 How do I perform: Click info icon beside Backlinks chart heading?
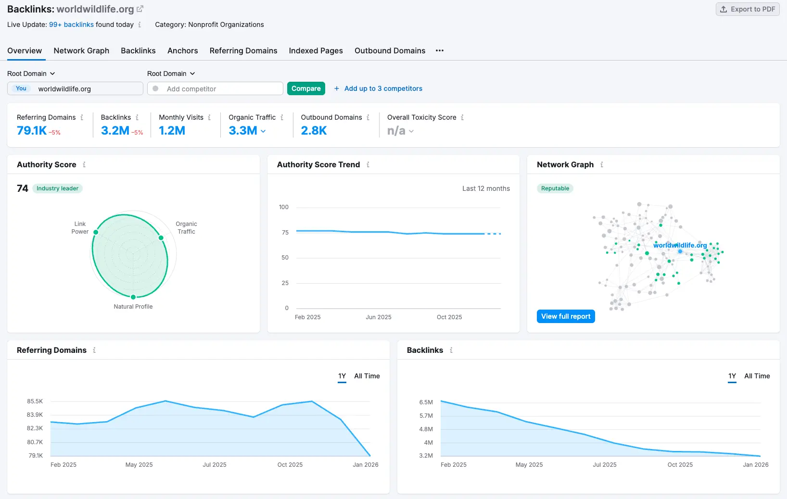click(x=451, y=350)
